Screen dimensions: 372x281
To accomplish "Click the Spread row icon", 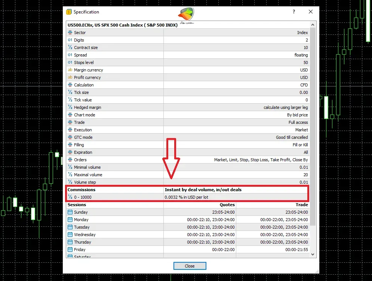I will click(70, 55).
